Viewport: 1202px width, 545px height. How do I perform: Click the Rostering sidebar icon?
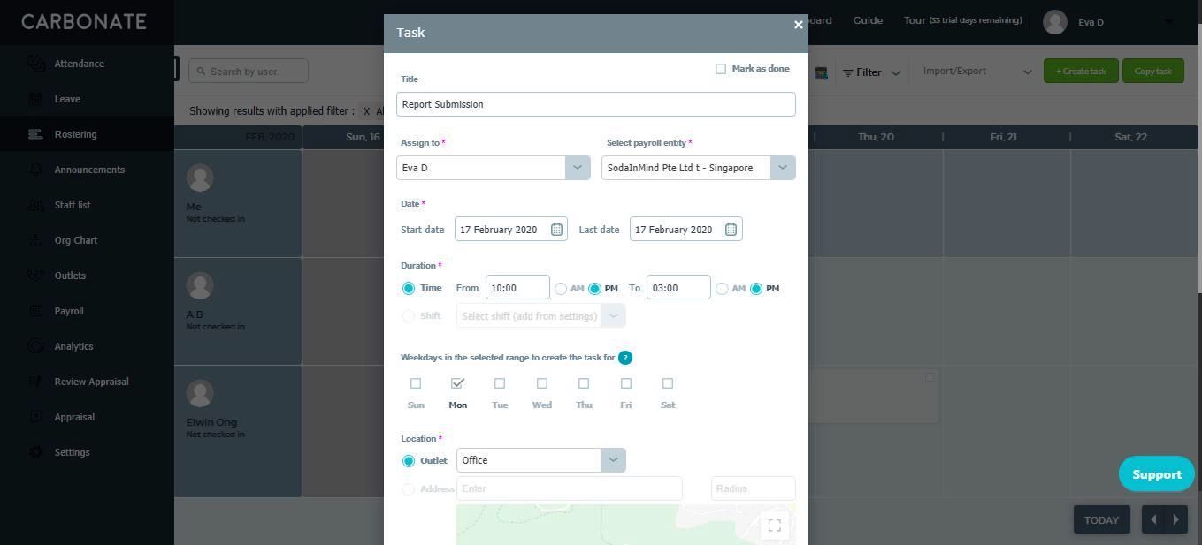point(35,134)
